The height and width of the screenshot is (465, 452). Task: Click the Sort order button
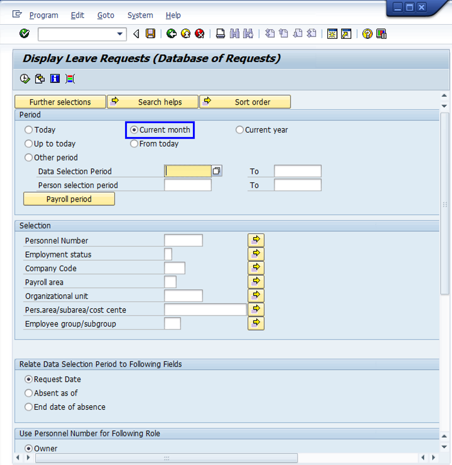tap(245, 102)
